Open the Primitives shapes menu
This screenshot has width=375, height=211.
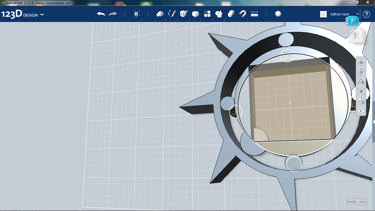pyautogui.click(x=160, y=14)
